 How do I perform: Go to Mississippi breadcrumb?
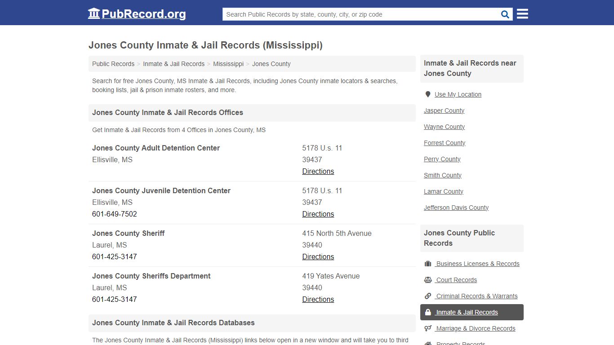[x=228, y=64]
